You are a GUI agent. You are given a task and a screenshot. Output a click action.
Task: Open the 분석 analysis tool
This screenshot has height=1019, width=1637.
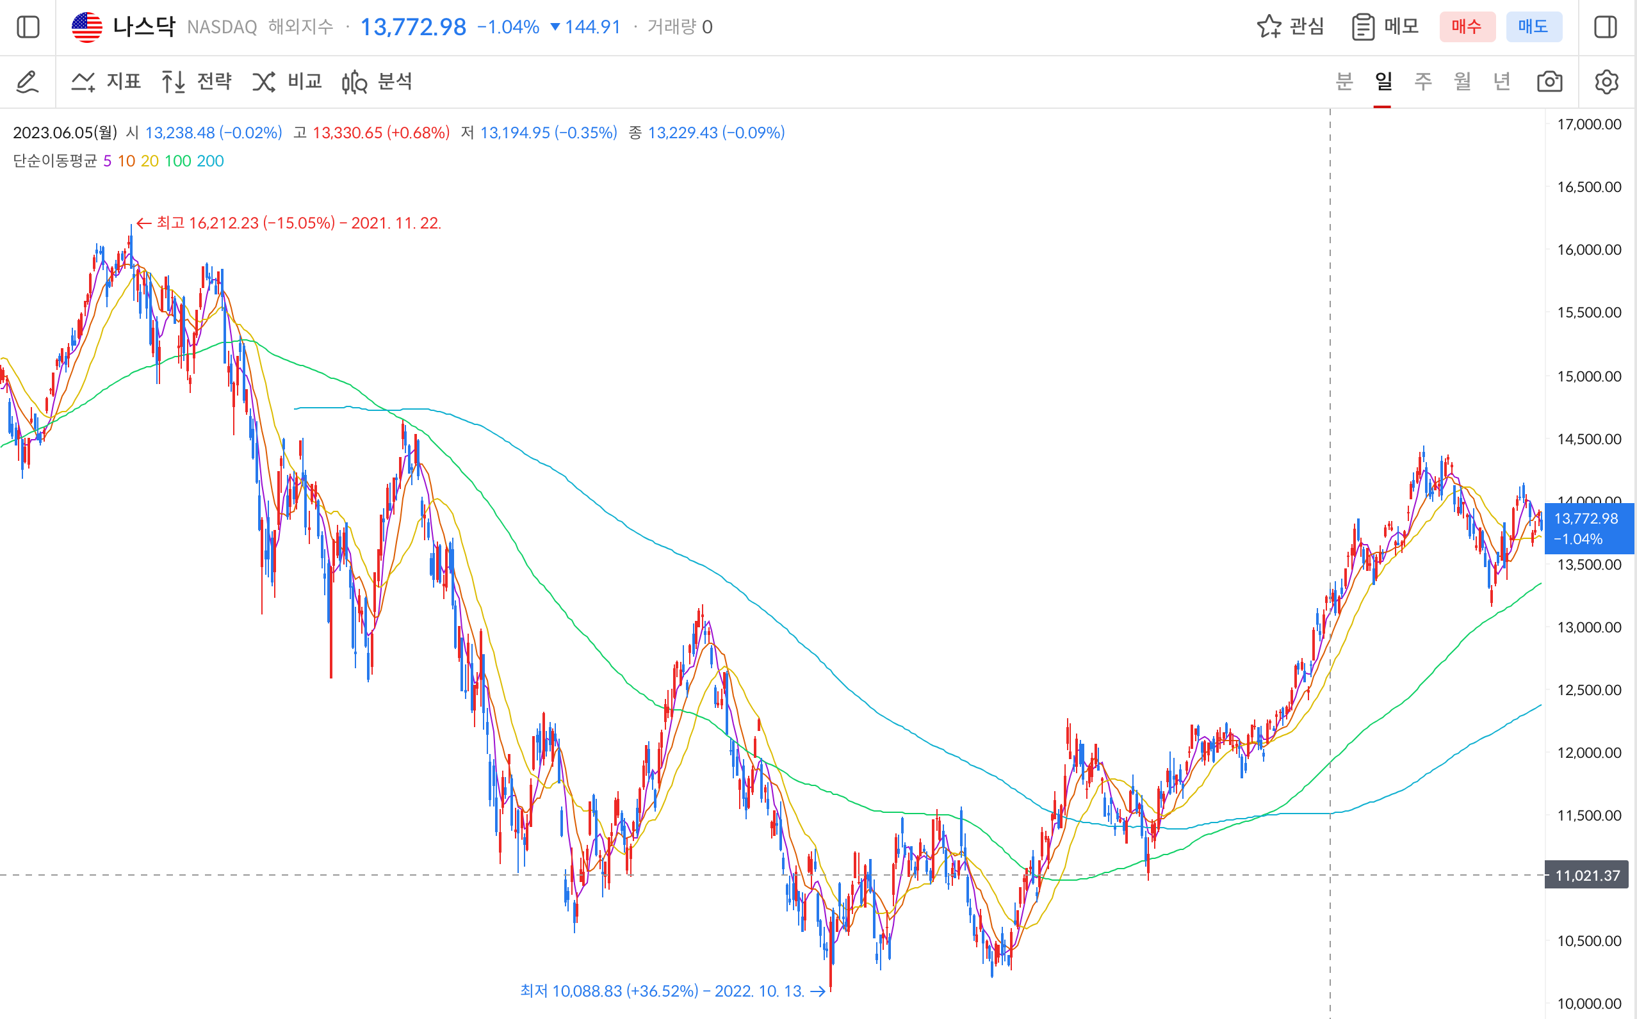377,81
